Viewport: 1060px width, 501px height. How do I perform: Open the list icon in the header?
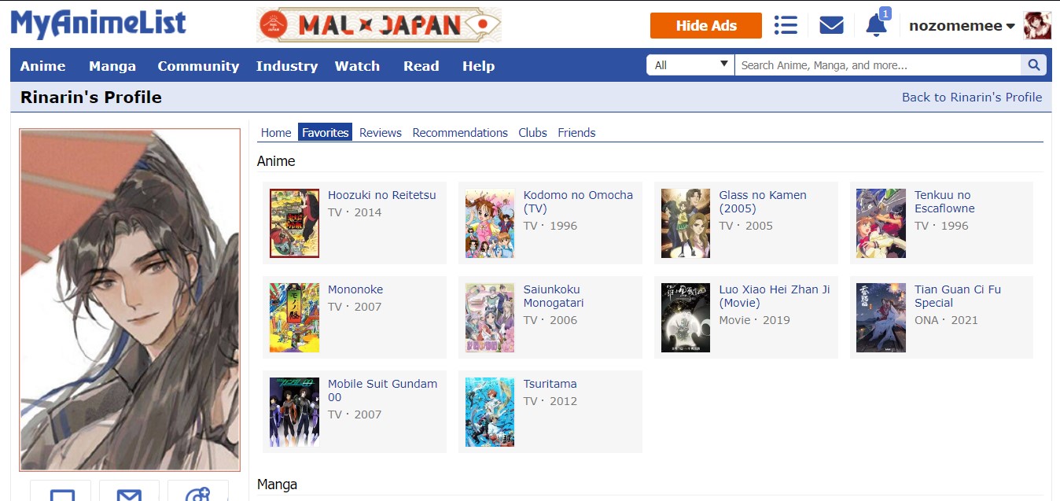[786, 25]
